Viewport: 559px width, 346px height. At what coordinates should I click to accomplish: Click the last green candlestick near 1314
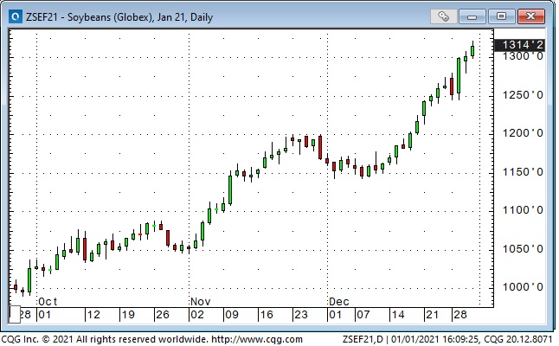[x=472, y=50]
